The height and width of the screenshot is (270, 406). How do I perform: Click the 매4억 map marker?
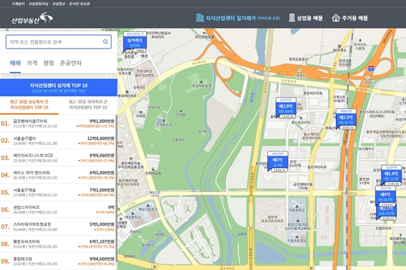click(x=386, y=195)
